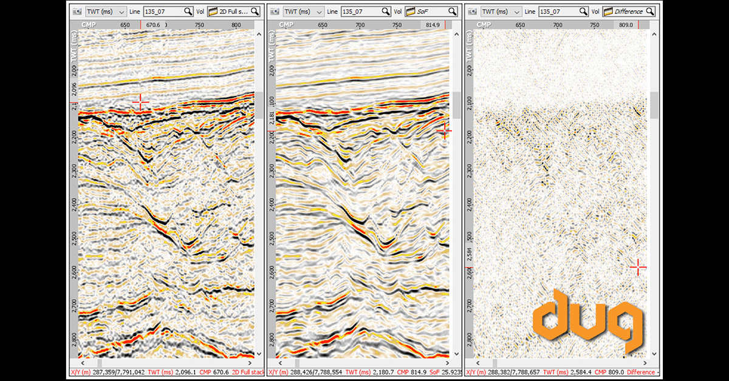Image resolution: width=729 pixels, height=381 pixels.
Task: Select the SoF volume field
Action: pos(433,12)
